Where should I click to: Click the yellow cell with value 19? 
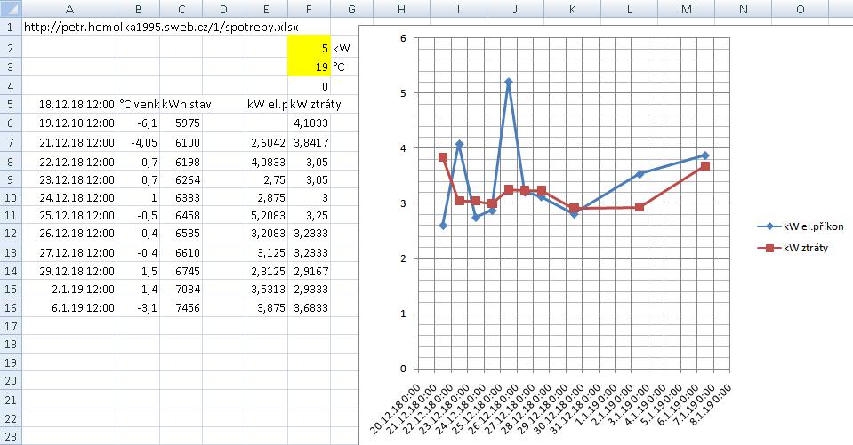tap(309, 68)
